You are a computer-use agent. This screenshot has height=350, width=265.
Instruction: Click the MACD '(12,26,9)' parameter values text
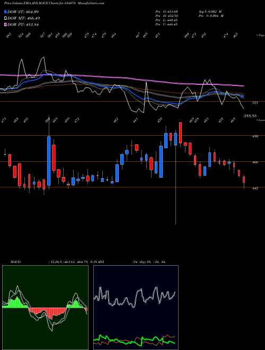point(73,262)
